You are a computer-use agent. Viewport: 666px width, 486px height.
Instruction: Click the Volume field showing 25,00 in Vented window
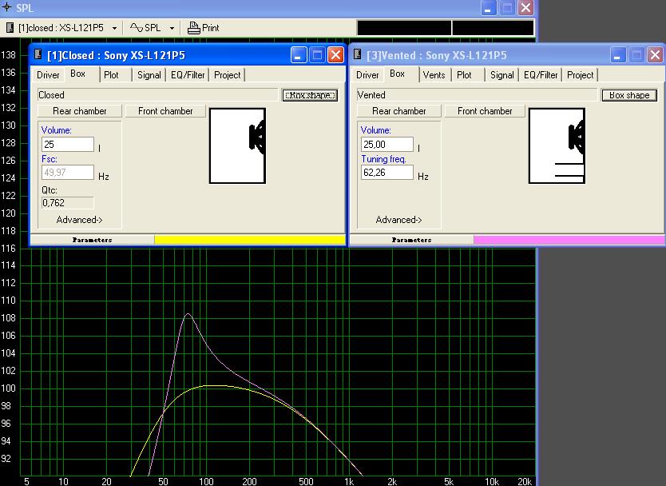click(x=387, y=144)
